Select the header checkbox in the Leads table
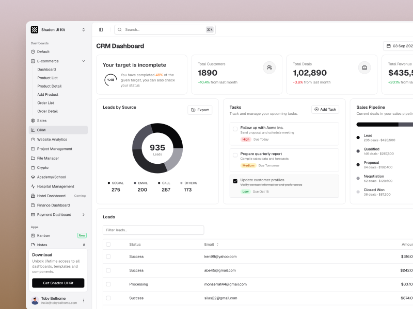 click(108, 244)
